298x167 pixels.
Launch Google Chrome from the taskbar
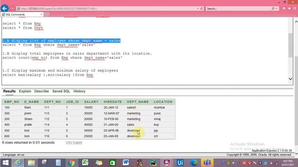[x=71, y=163]
